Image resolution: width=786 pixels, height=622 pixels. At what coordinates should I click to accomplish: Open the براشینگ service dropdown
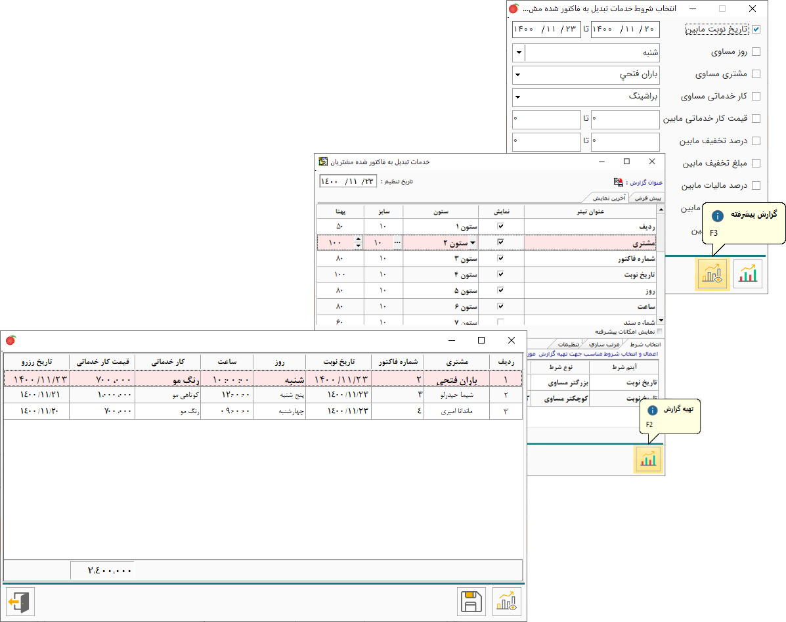tap(519, 97)
